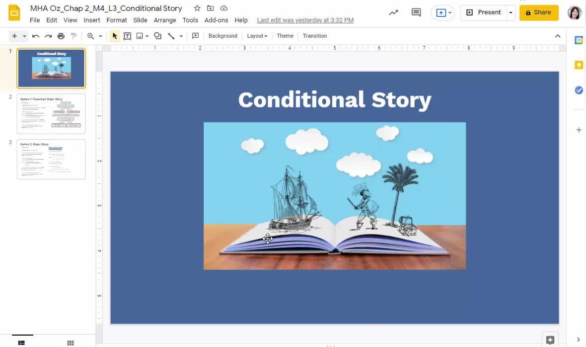Viewport: 586px width, 347px height.
Task: Open the Explore button at bottom right
Action: (x=550, y=340)
